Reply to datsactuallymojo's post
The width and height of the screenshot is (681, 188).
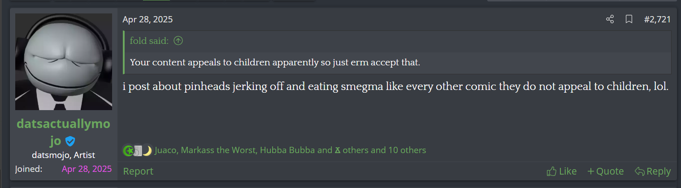pos(652,171)
